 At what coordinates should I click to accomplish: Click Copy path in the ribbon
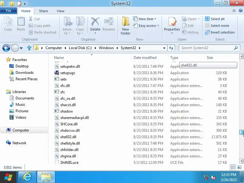[x=39, y=26]
